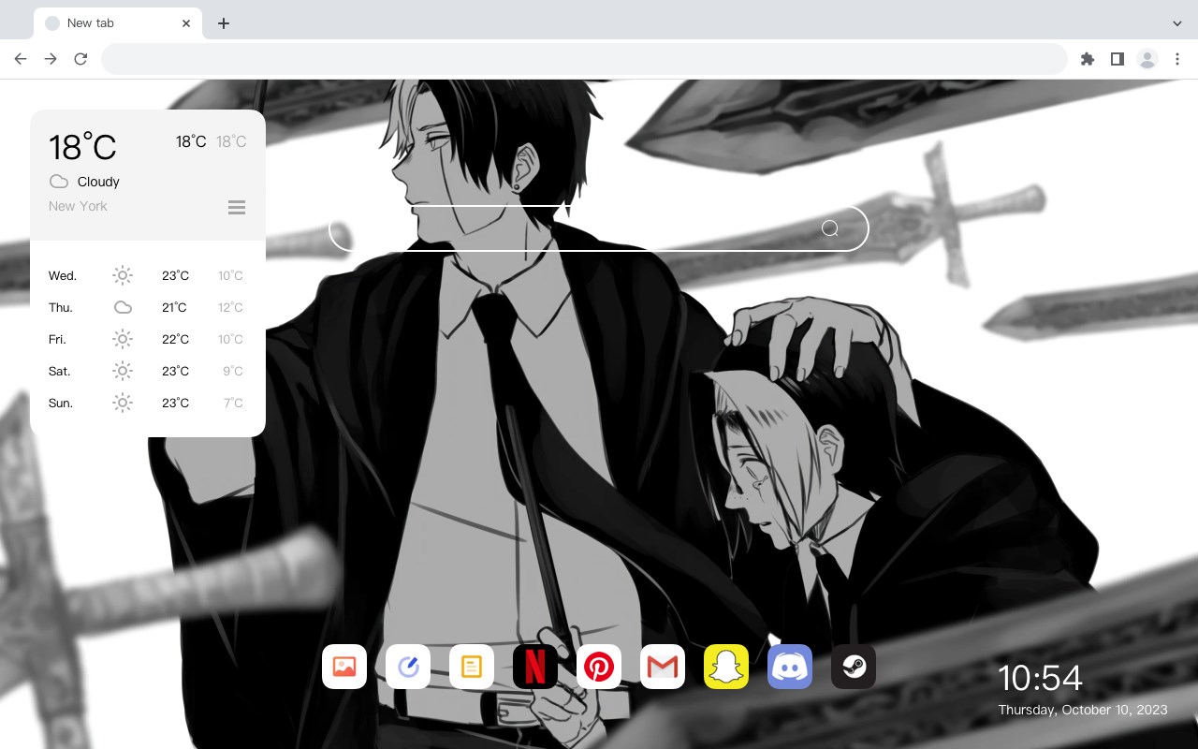Viewport: 1198px width, 749px height.
Task: Click the date Thursday, October 10, 2023
Action: coord(1083,710)
